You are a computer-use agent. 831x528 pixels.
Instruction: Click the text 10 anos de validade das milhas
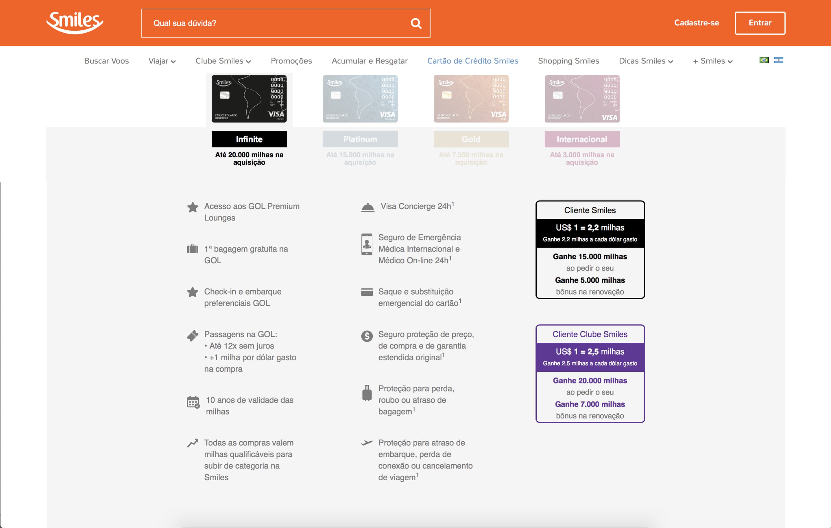pos(250,406)
